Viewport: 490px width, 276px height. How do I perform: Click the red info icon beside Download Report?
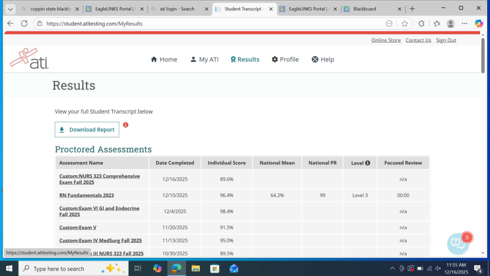tap(126, 125)
